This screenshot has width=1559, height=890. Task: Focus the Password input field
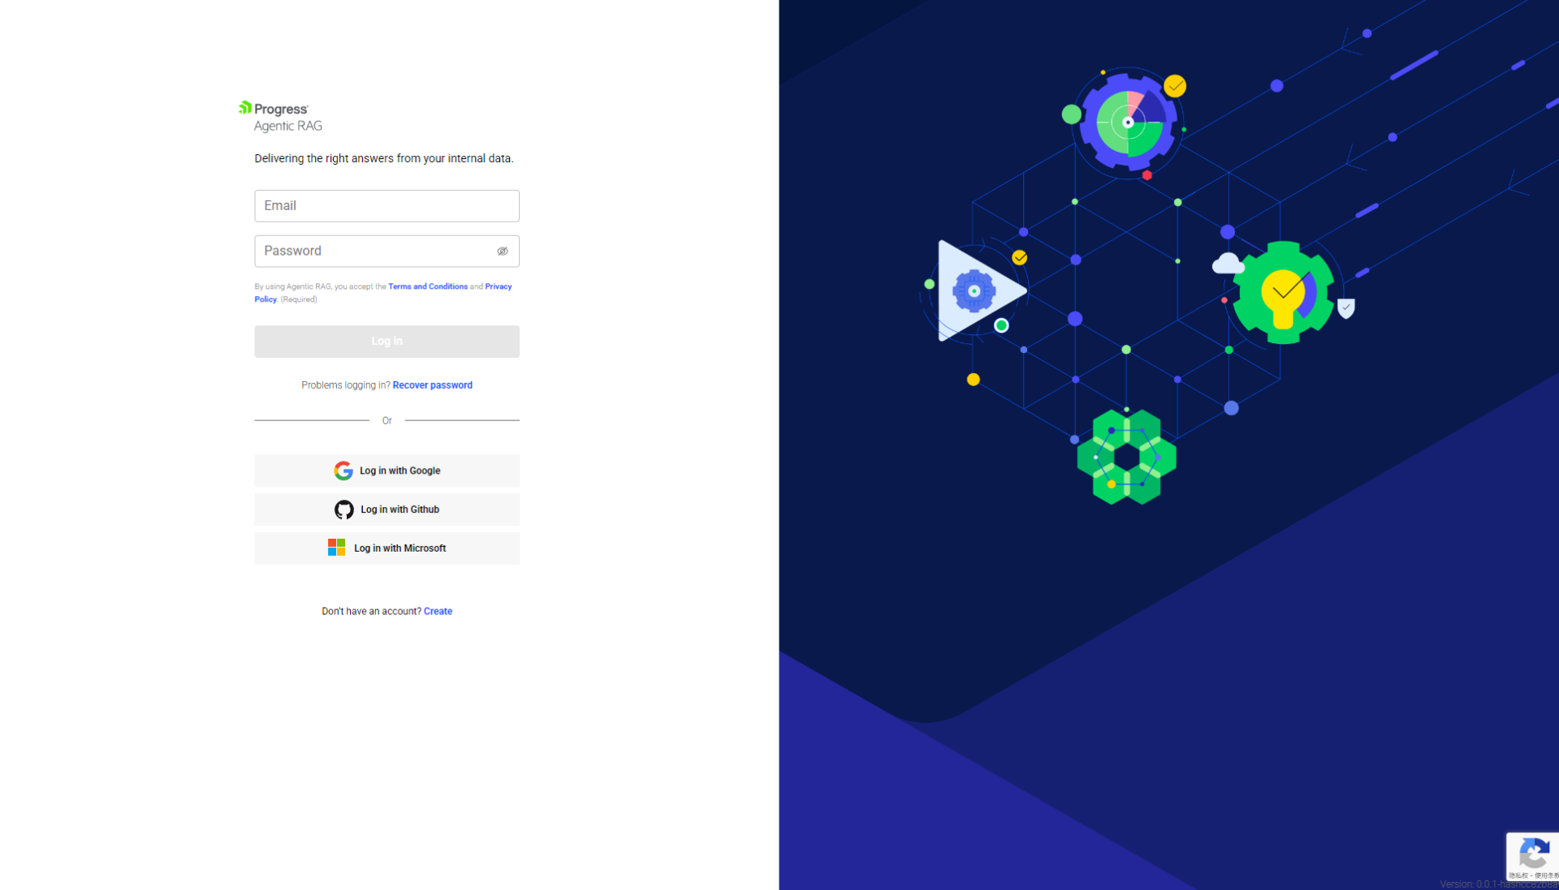pyautogui.click(x=374, y=252)
